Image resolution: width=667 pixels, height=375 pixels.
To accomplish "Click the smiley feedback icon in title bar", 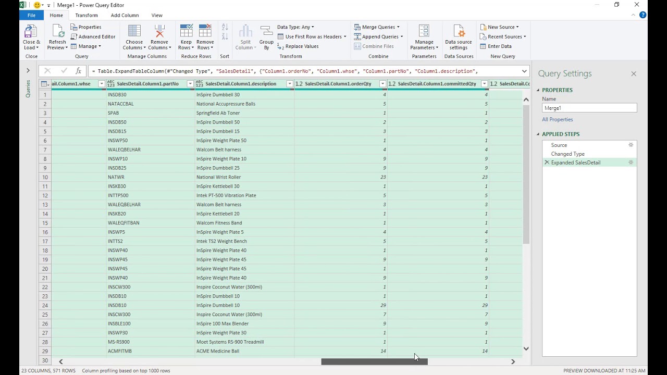I will pyautogui.click(x=37, y=5).
